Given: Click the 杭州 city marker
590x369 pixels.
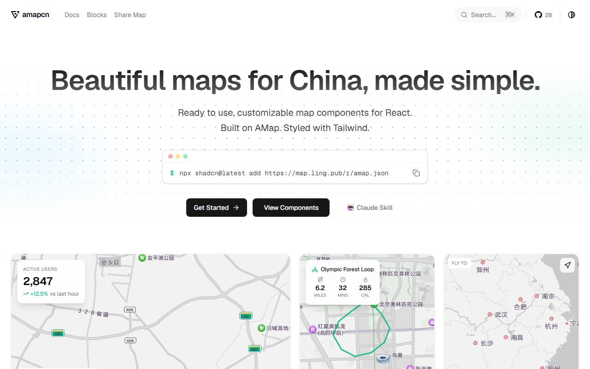Looking at the screenshot, I should 551,319.
